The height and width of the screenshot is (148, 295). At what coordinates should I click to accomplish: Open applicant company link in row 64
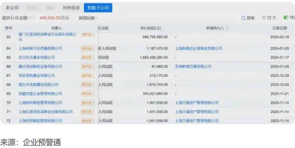coord(199,49)
